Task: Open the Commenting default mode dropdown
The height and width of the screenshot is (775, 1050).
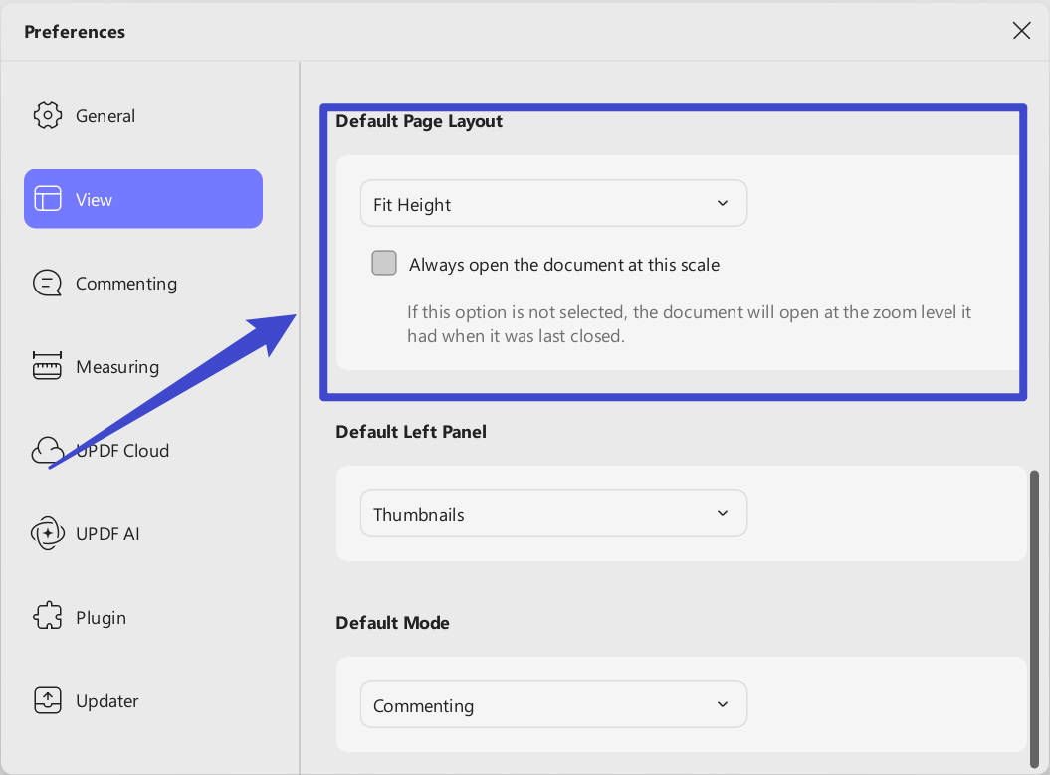Action: 552,705
